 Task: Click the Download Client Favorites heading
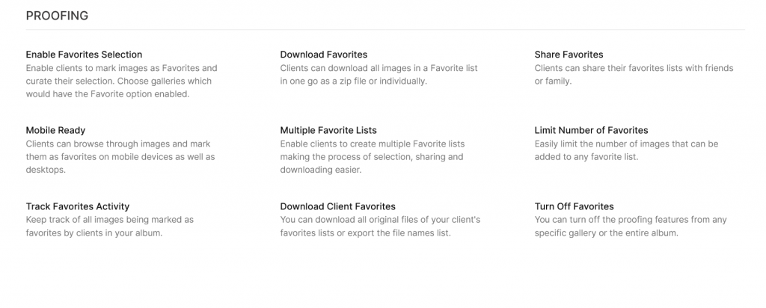(337, 206)
